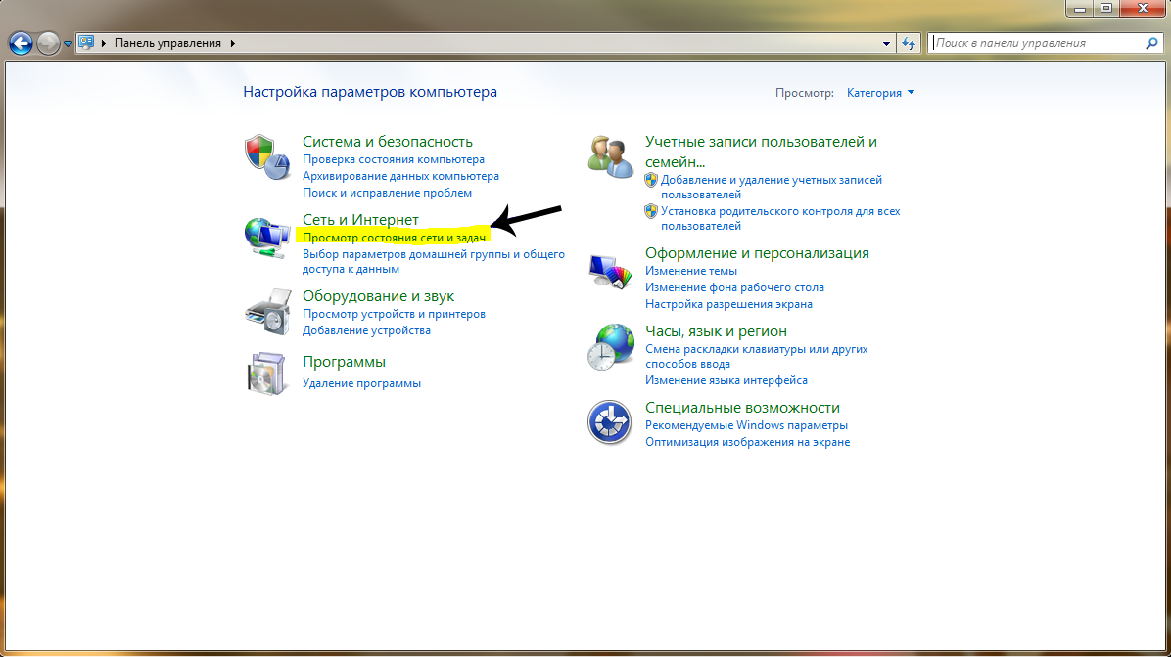Open 'Сеть и Интернет' category

pos(360,219)
